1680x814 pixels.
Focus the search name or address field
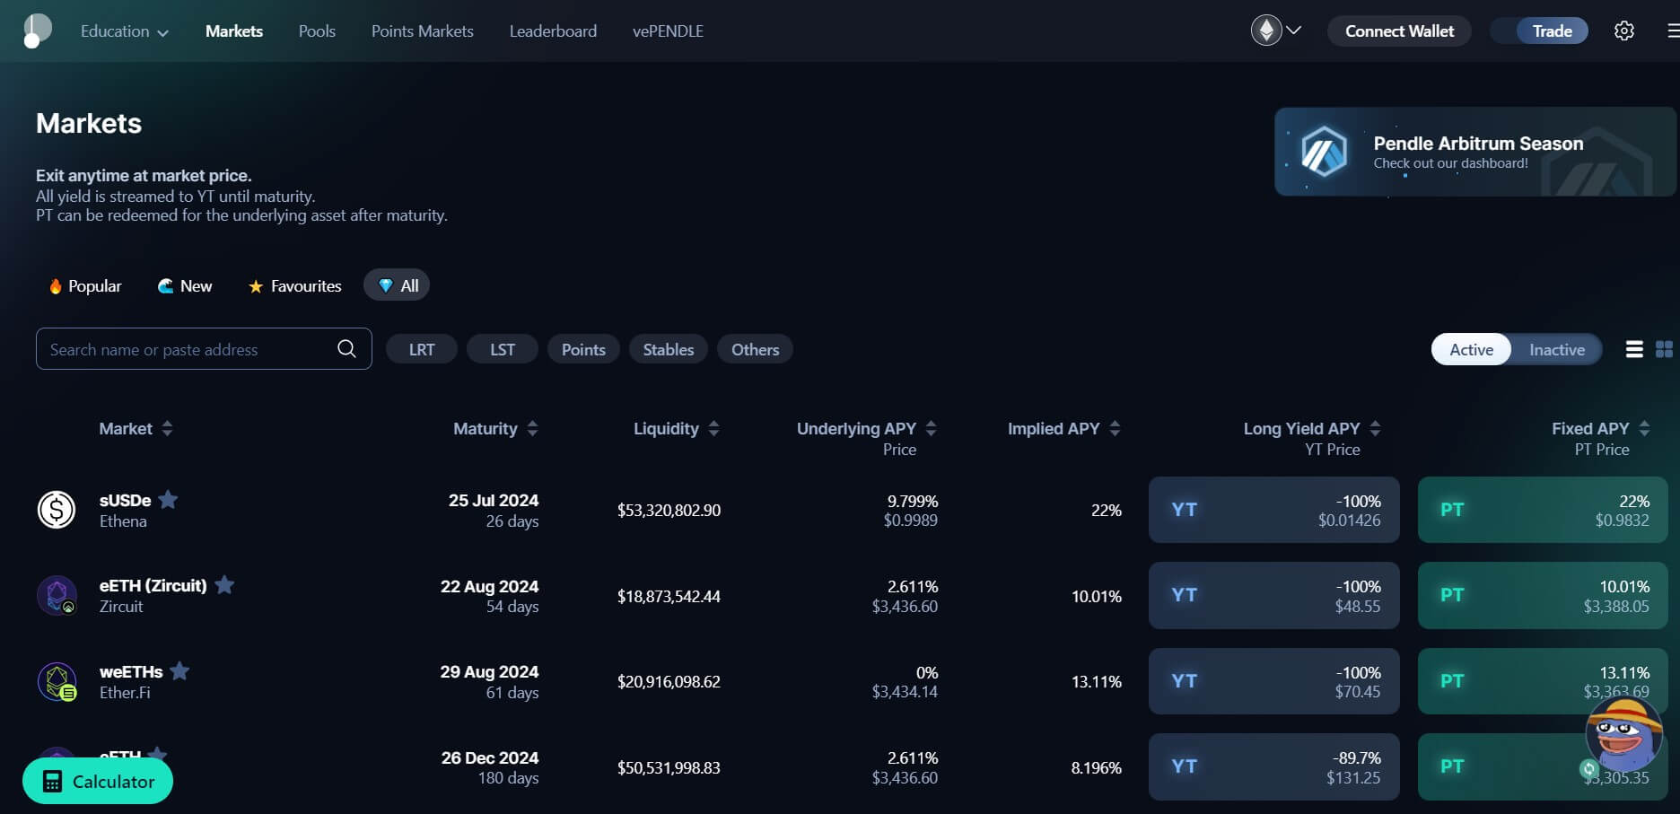[204, 349]
